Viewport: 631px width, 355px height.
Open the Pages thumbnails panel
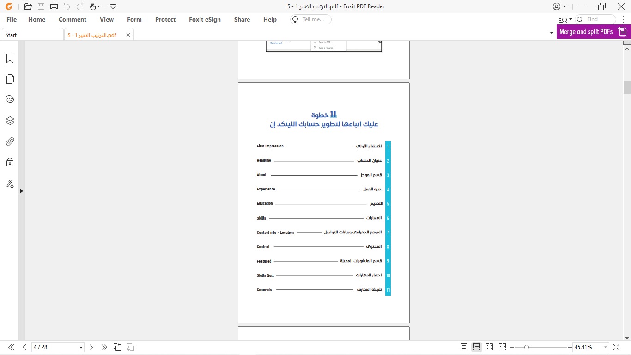pos(10,79)
